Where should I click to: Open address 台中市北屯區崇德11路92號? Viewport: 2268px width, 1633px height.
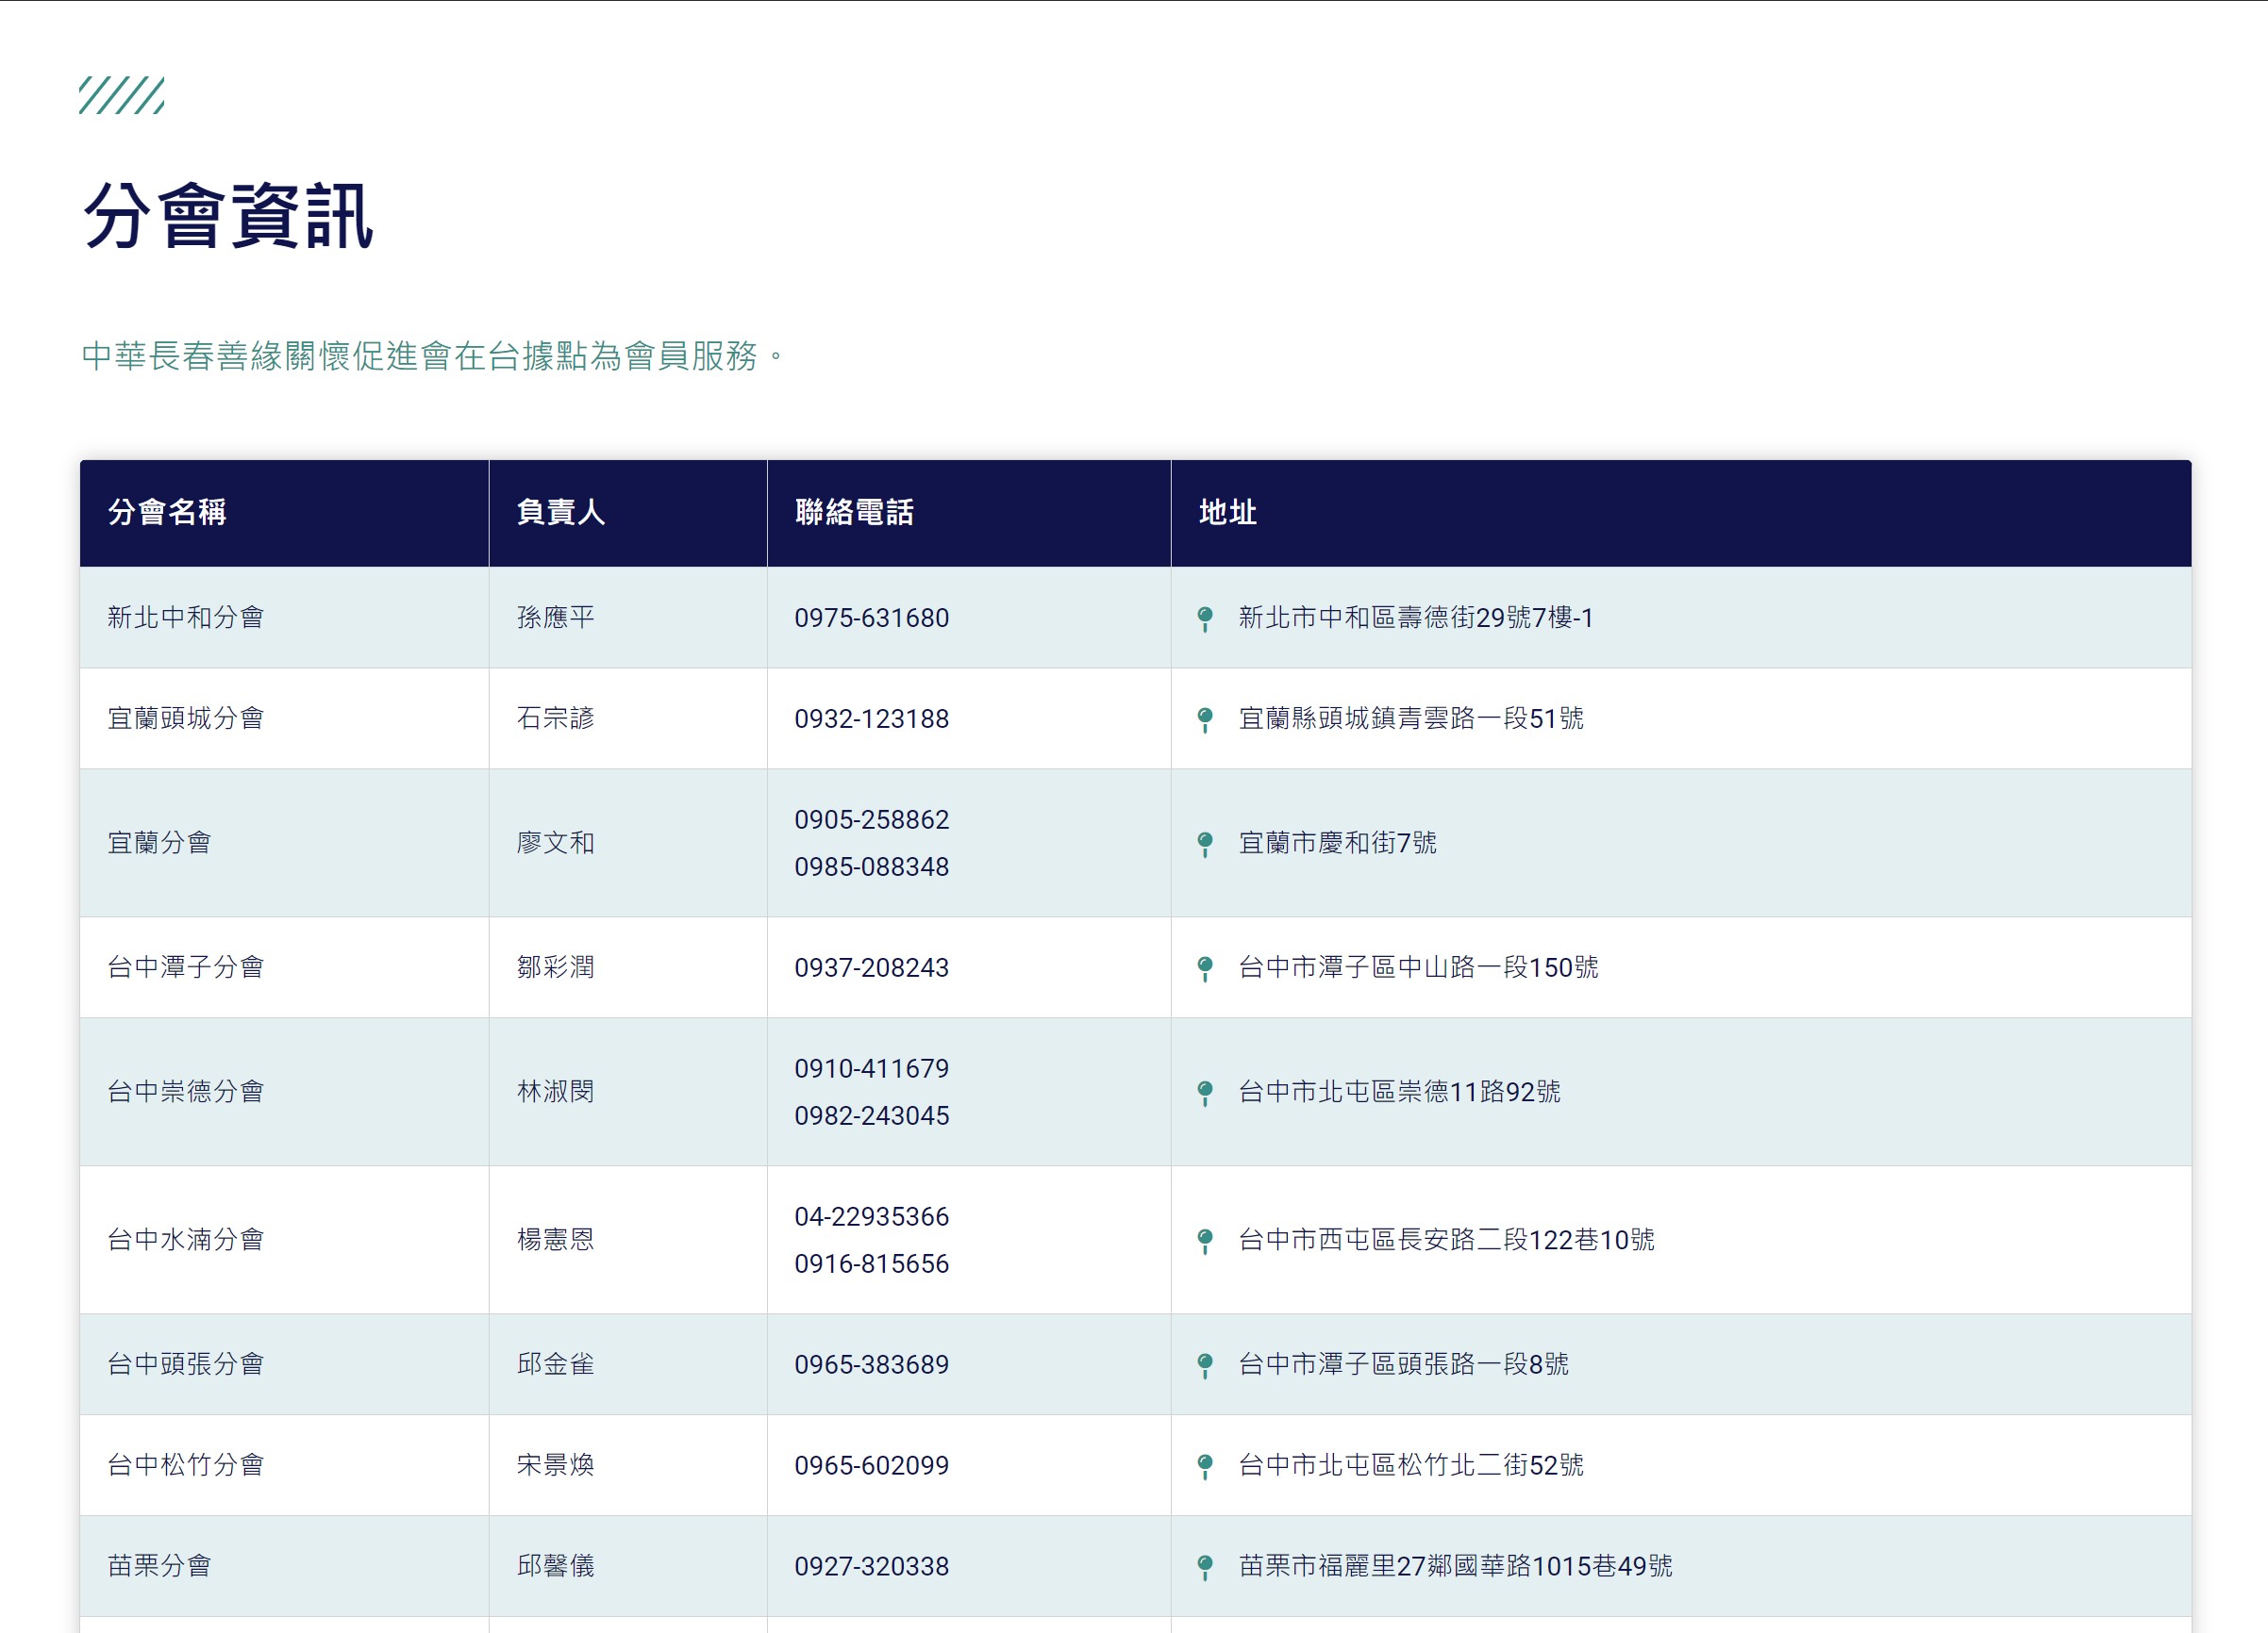1399,1091
